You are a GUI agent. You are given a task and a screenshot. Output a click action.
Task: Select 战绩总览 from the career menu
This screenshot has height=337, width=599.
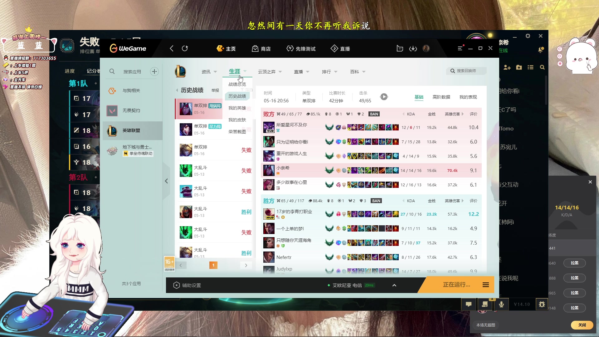coord(237,84)
